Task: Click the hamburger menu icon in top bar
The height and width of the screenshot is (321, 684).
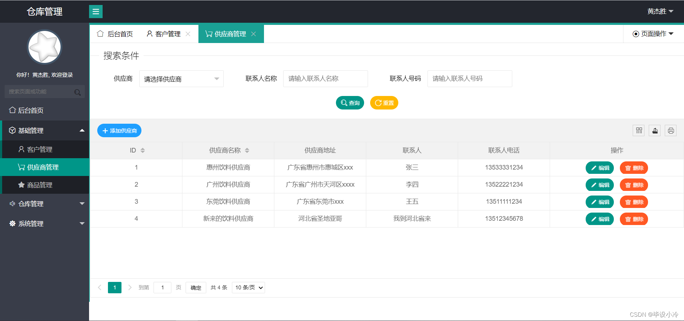Action: (95, 11)
